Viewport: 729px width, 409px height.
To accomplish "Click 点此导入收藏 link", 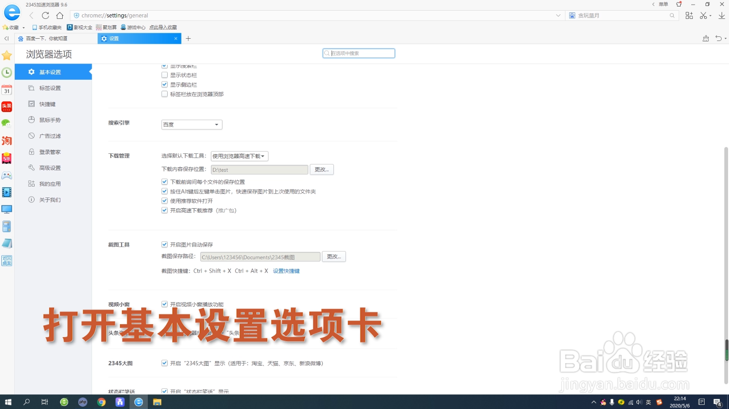I will [163, 28].
